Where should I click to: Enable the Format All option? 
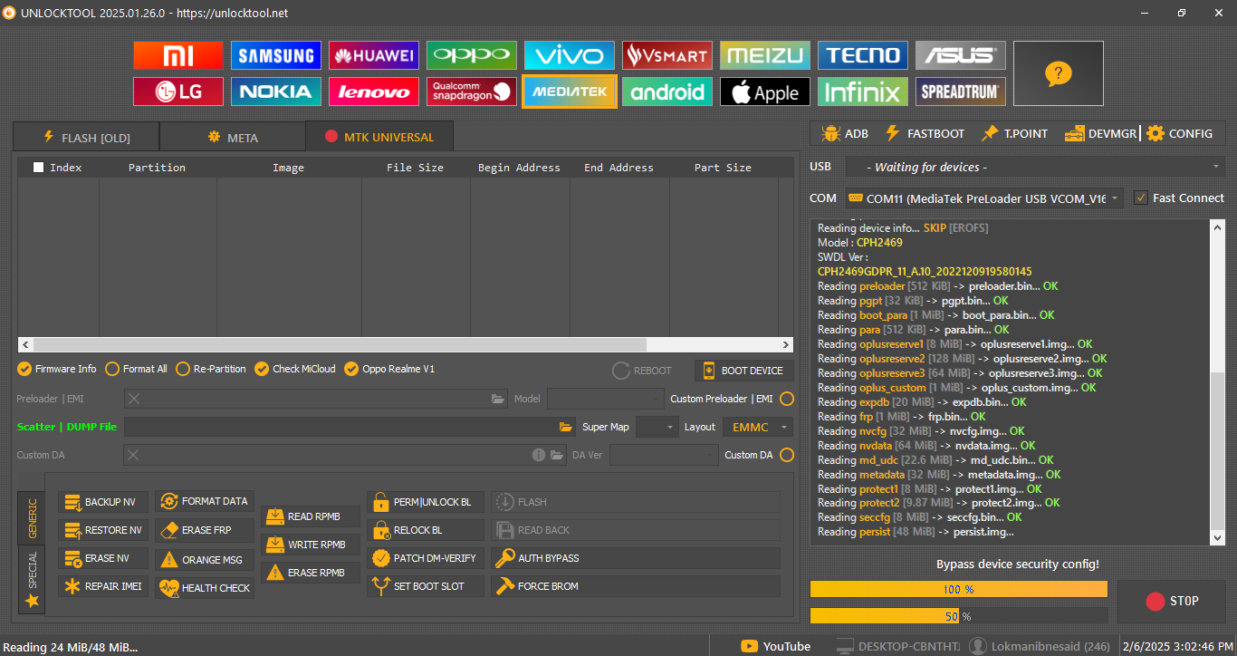point(113,369)
